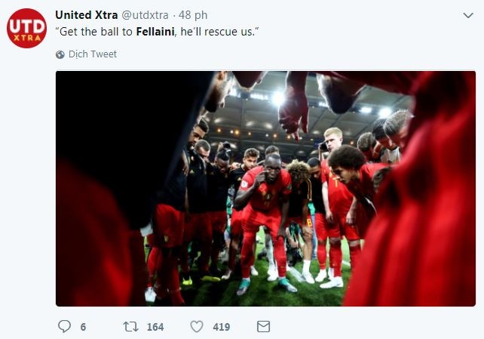This screenshot has width=484, height=339.
Task: Click the bold Fellaini text
Action: [155, 32]
